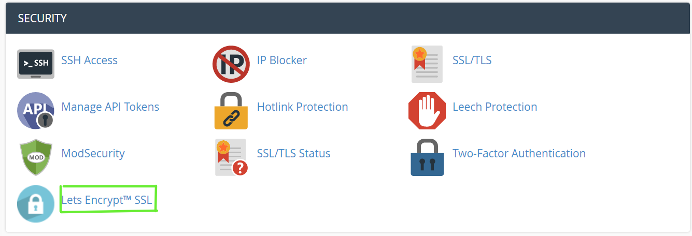This screenshot has height=236, width=692.
Task: Open the Hotlink Protection text link
Action: (303, 107)
